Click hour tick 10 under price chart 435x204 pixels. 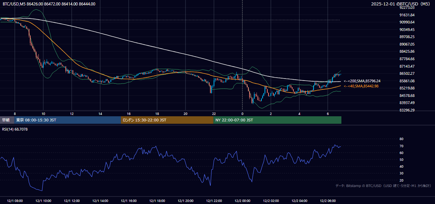(x=43, y=114)
